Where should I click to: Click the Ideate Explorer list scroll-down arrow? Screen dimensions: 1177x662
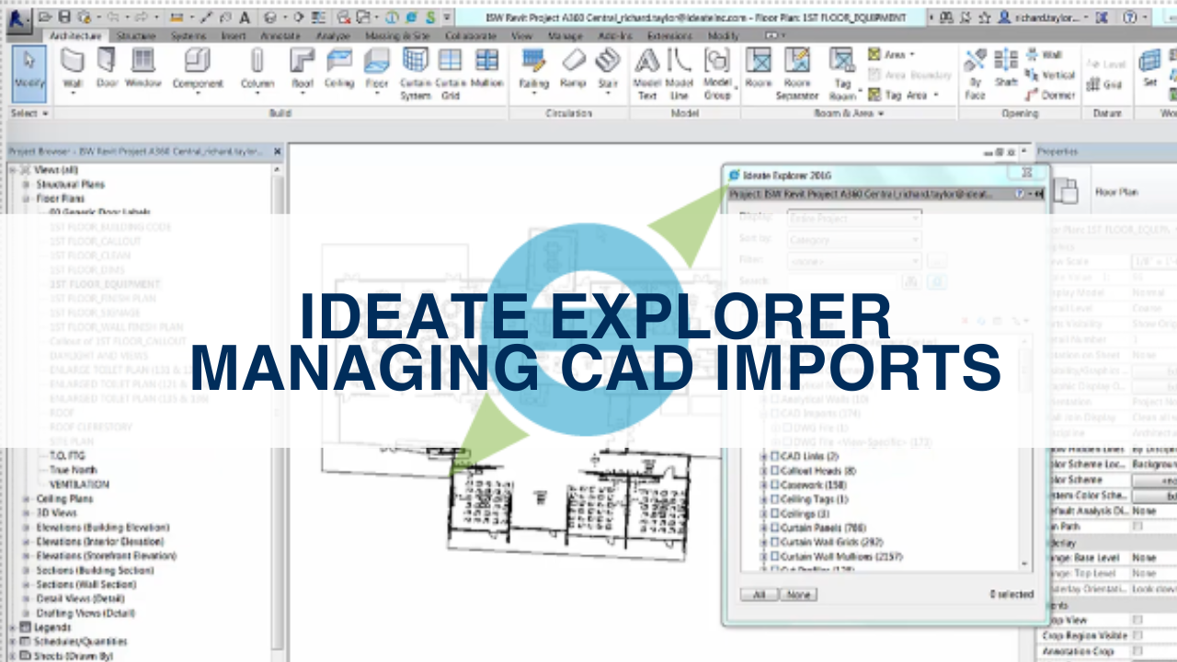coord(1025,564)
